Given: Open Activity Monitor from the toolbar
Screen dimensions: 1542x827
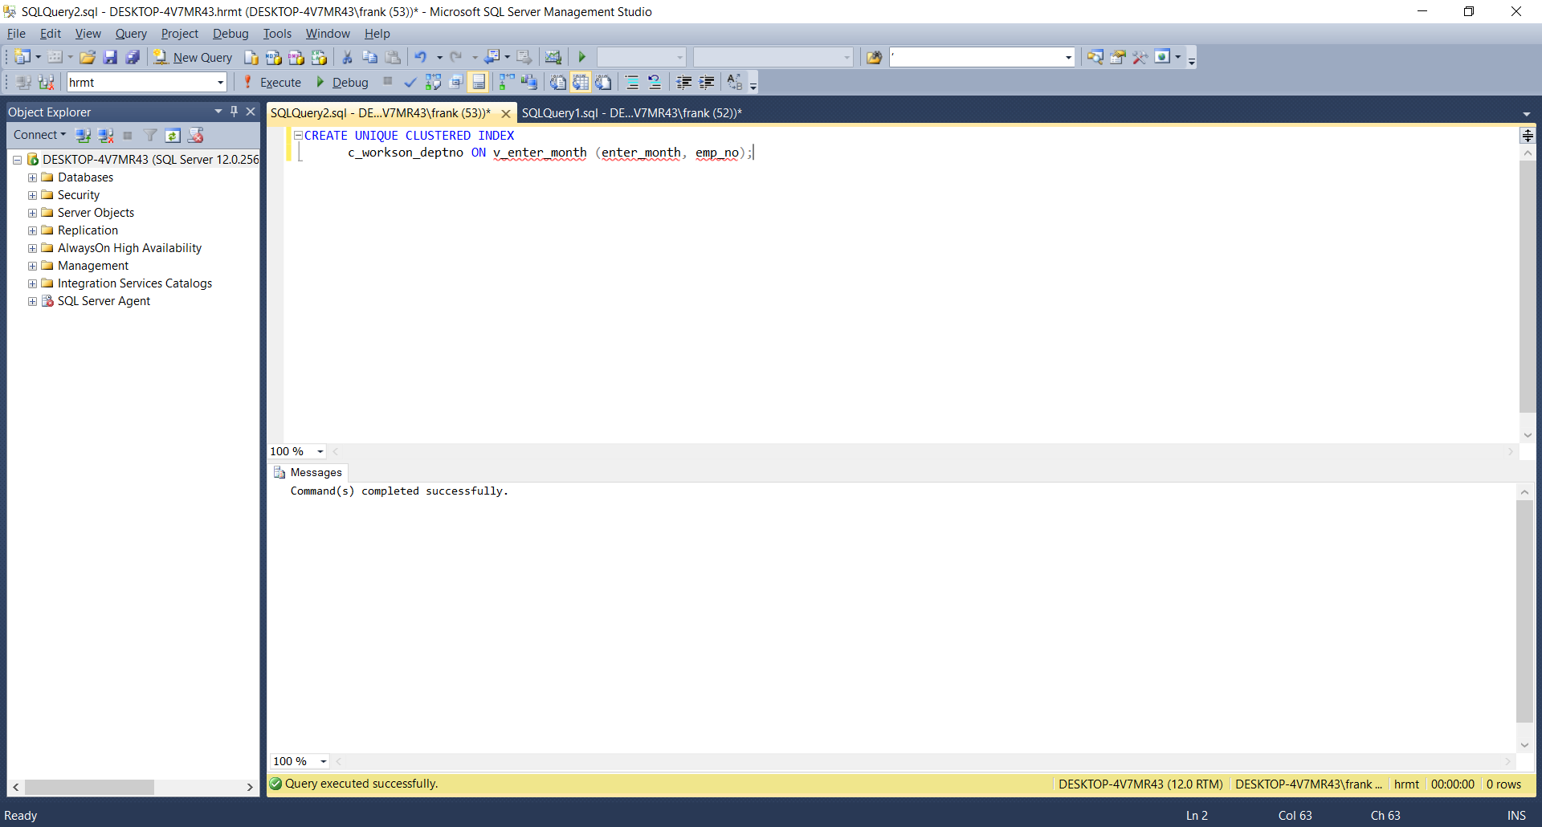Looking at the screenshot, I should (x=553, y=57).
